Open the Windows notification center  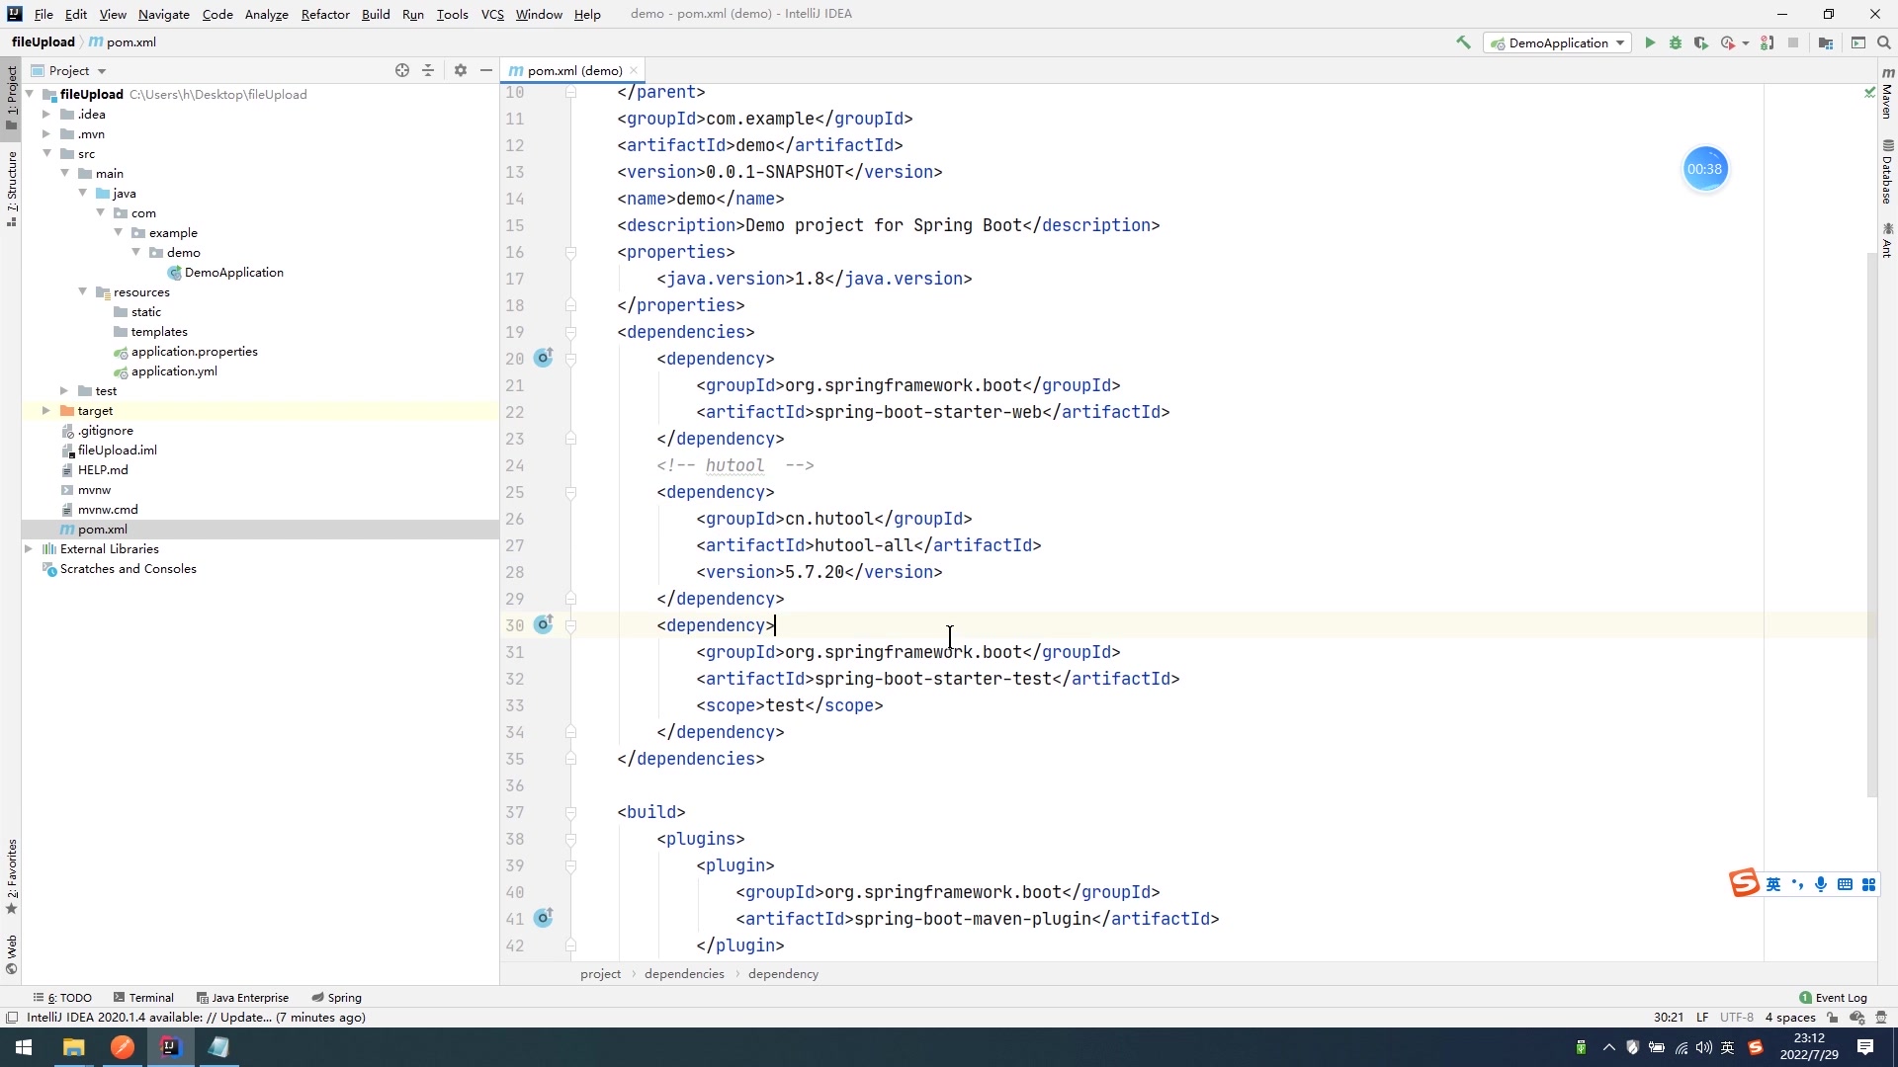pyautogui.click(x=1865, y=1047)
